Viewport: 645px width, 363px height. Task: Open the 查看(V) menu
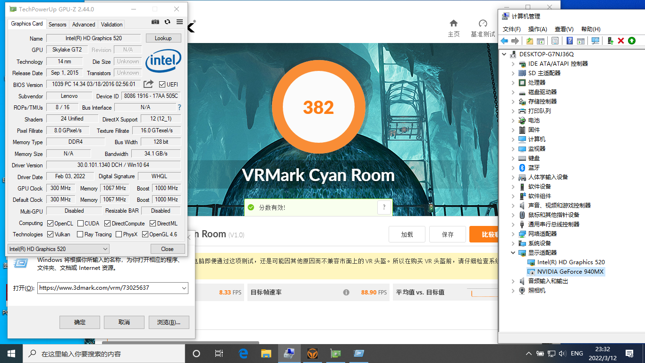(564, 29)
